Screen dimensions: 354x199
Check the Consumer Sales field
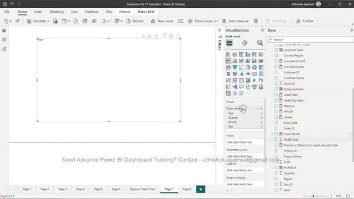276,50
